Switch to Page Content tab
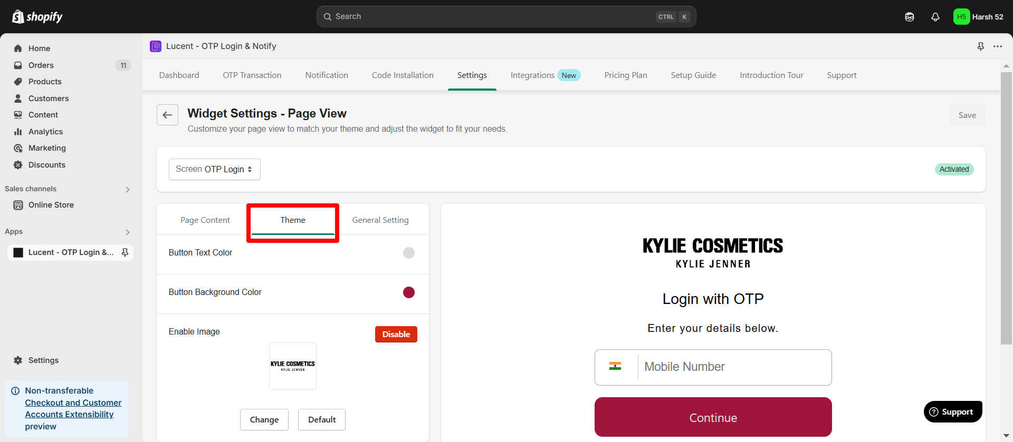Screen dimensions: 1013x442 tap(205, 220)
